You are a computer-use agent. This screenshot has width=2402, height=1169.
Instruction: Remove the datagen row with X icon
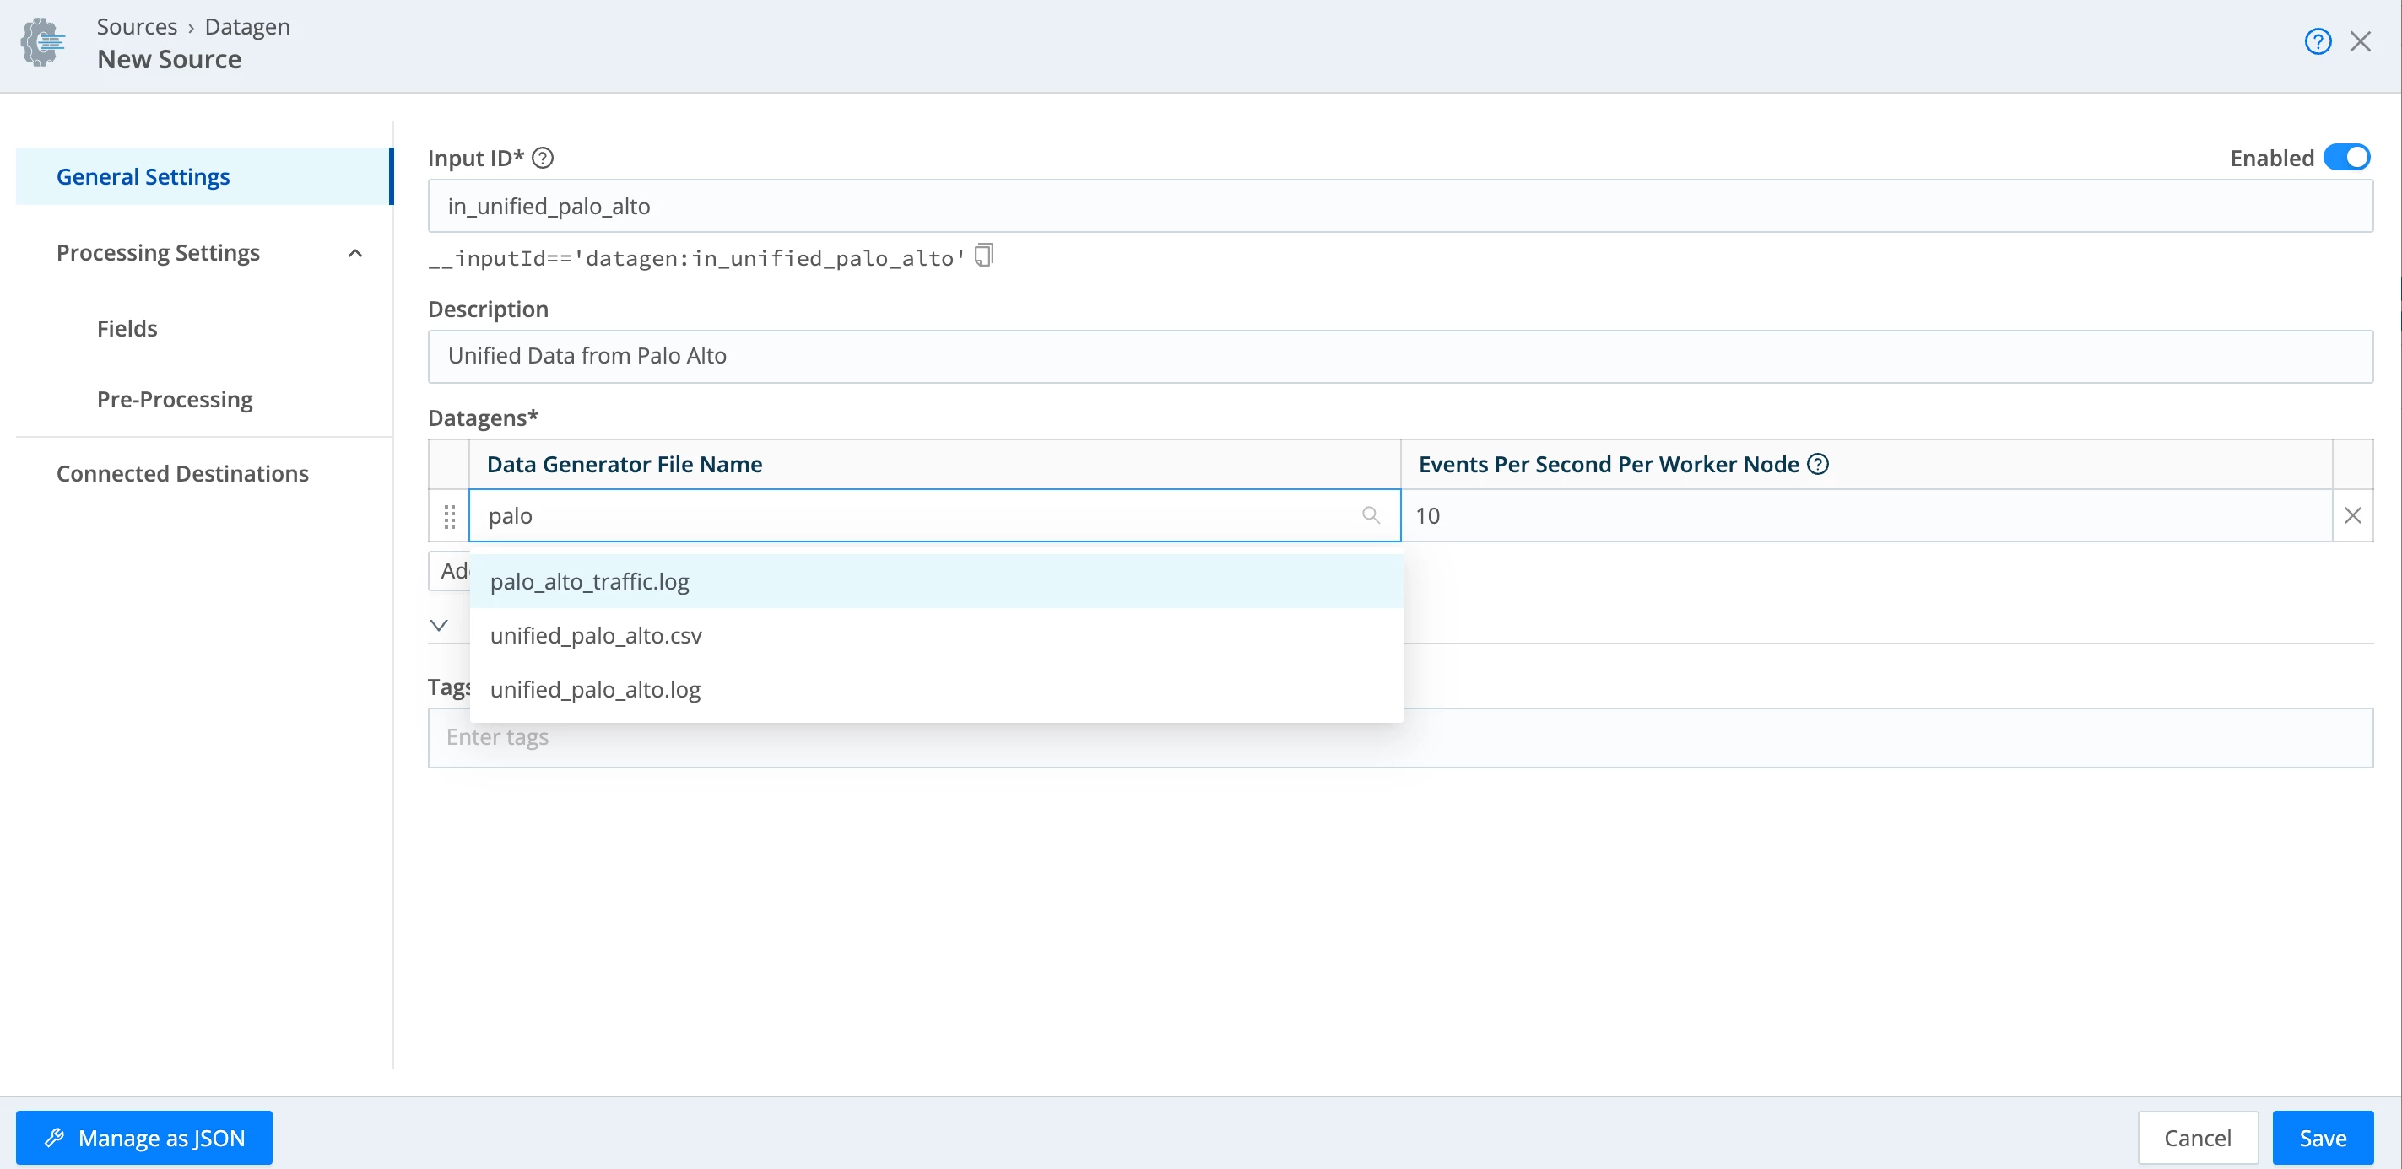point(2351,516)
